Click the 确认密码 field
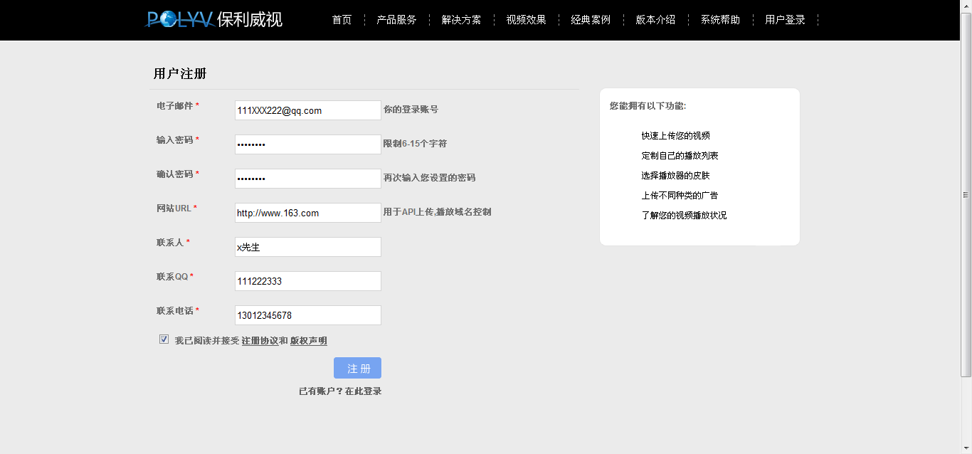972x454 pixels. (307, 179)
